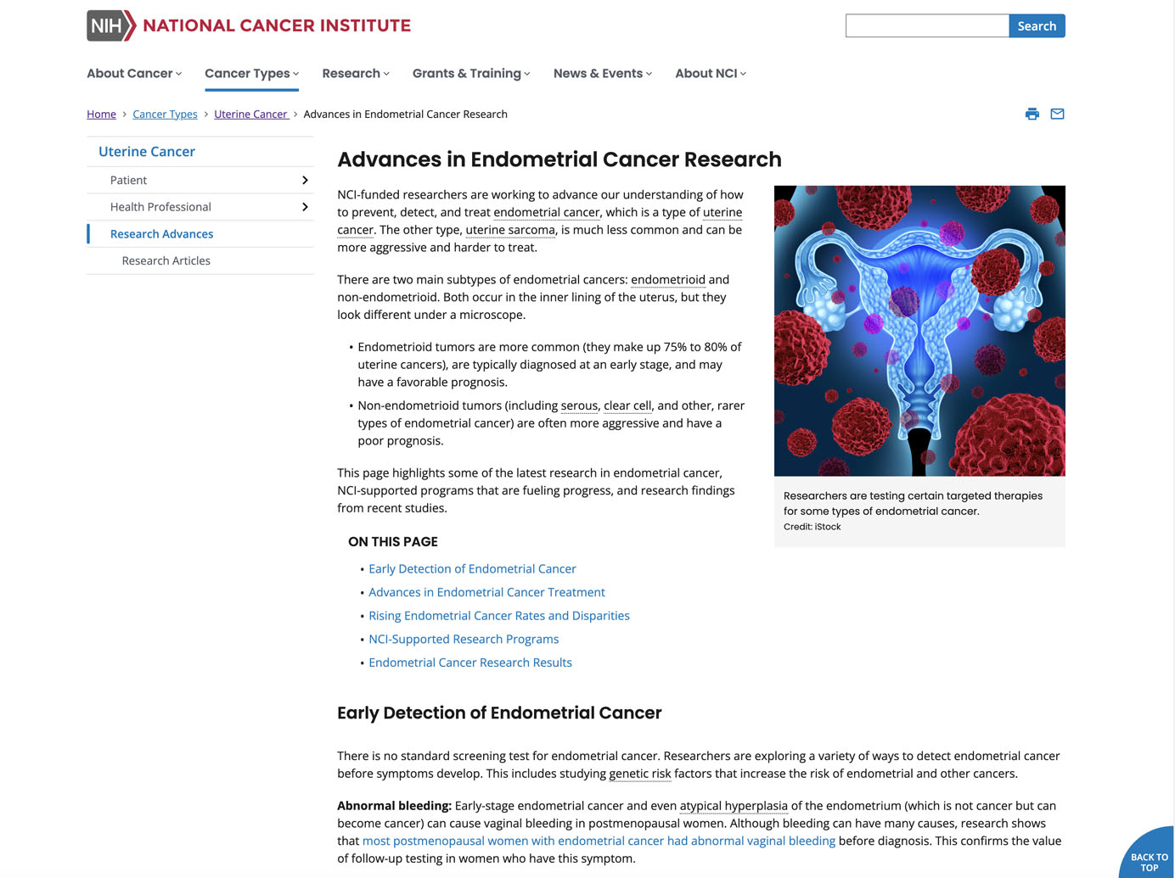Click the NIH National Cancer Institute logo
The image size is (1175, 878).
tap(248, 25)
